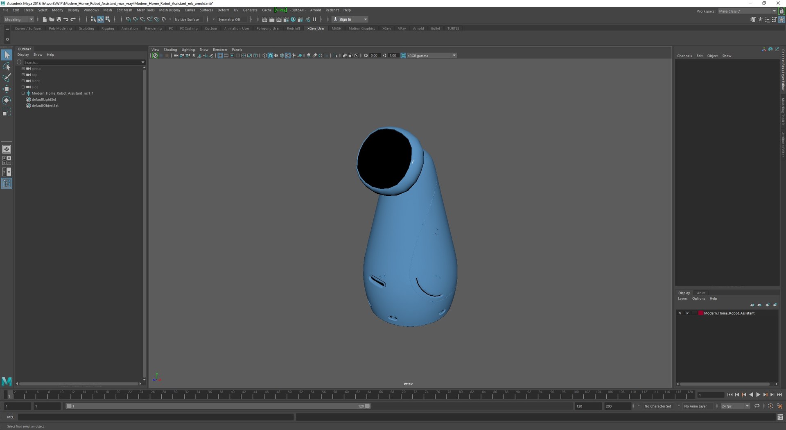Open Hypershade from status line icon

pyautogui.click(x=293, y=19)
